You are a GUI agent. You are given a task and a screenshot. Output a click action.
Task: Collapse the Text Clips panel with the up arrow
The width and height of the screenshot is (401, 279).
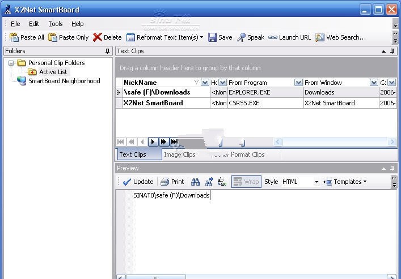click(383, 51)
